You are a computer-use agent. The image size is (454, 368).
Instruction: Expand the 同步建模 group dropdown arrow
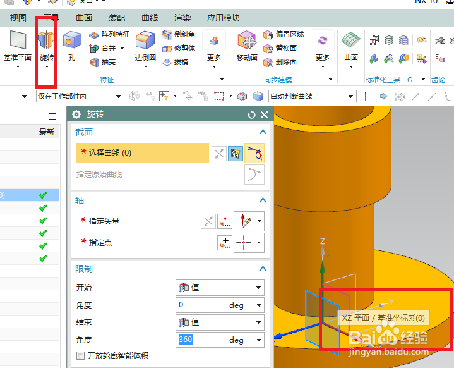pyautogui.click(x=330, y=79)
